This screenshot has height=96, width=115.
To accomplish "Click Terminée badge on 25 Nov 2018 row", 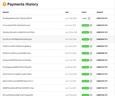I will [x=85, y=46].
